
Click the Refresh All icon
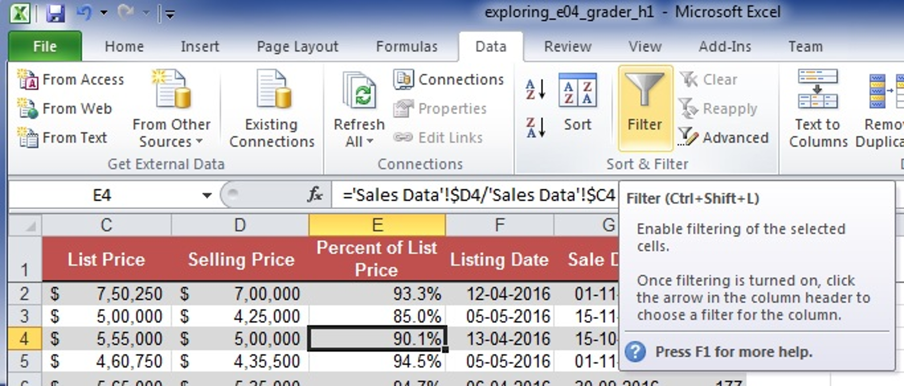coord(359,91)
